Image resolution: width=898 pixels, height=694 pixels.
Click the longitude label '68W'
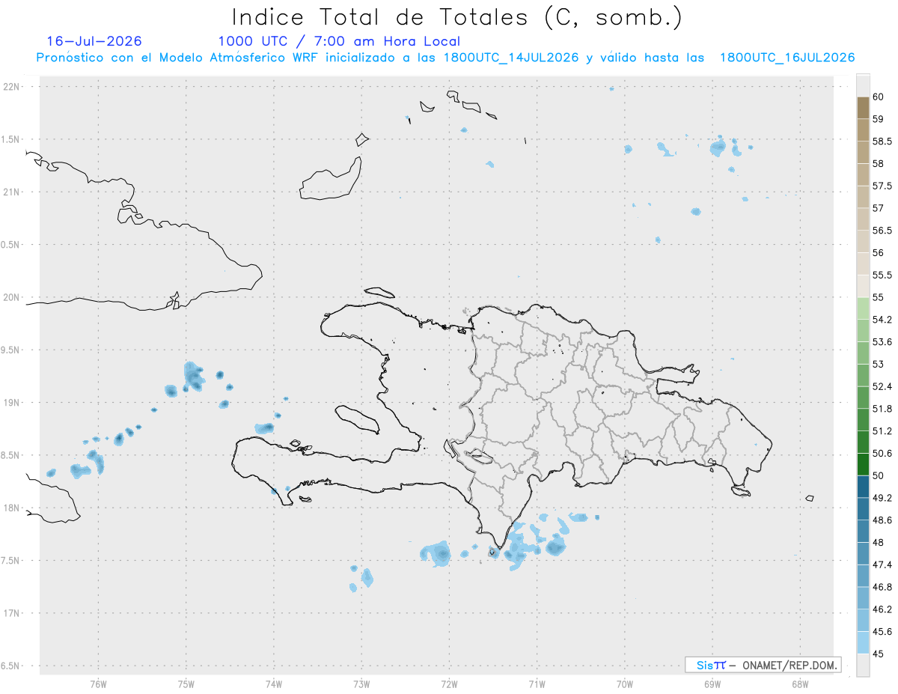[x=800, y=684]
